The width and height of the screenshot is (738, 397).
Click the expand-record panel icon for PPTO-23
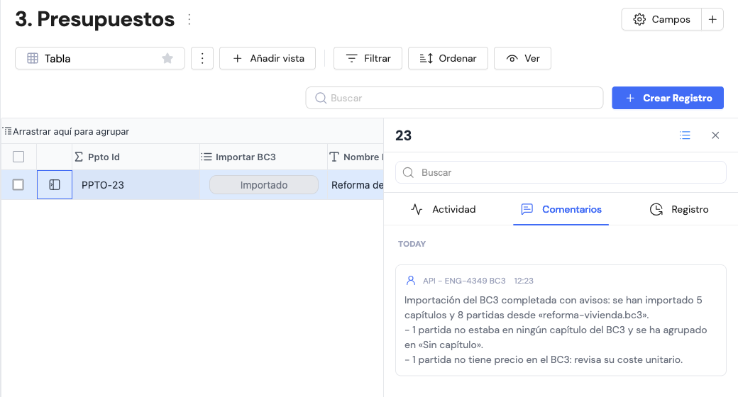click(x=55, y=185)
